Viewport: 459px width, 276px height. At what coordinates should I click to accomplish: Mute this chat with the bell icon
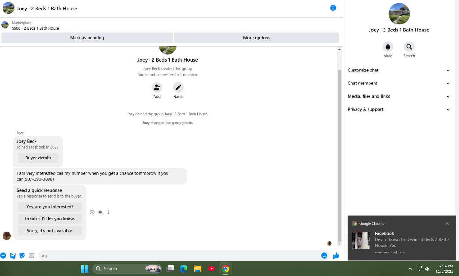coord(388,47)
